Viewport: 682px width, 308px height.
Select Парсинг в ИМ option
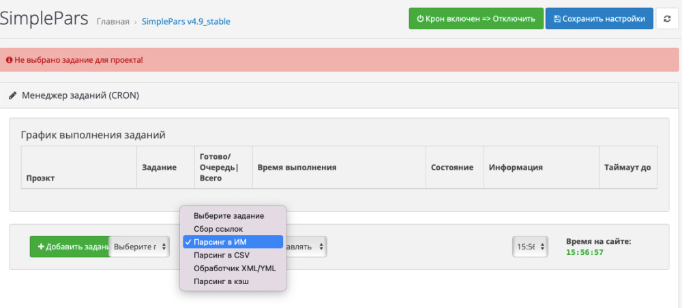(233, 242)
